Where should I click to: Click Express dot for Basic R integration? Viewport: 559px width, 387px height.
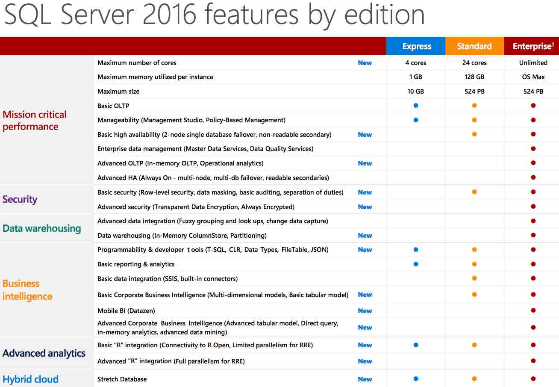[416, 345]
